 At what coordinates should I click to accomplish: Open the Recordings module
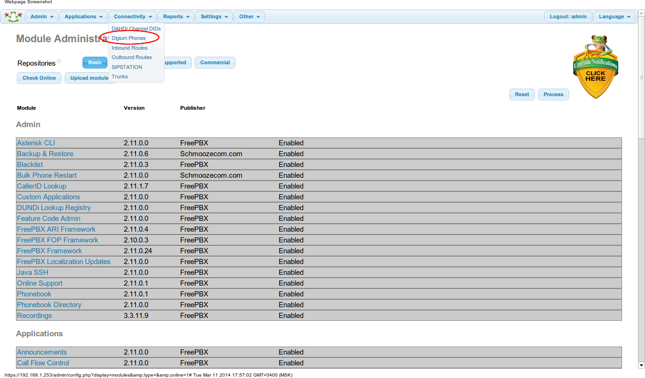34,316
